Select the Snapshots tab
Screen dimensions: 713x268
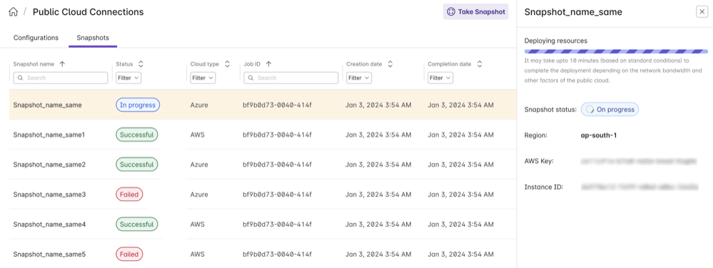click(93, 38)
